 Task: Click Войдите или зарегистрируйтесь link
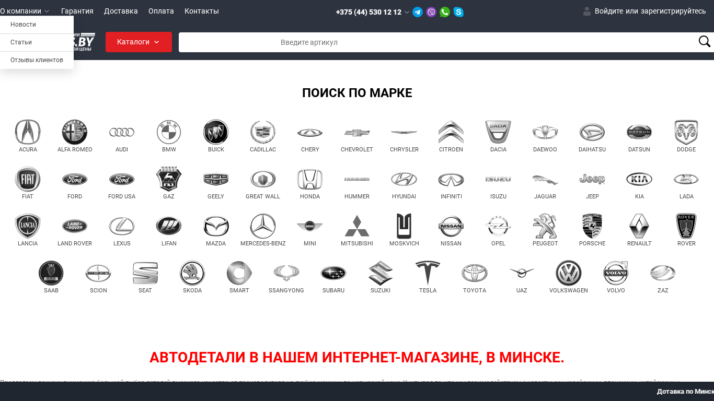coord(650,11)
